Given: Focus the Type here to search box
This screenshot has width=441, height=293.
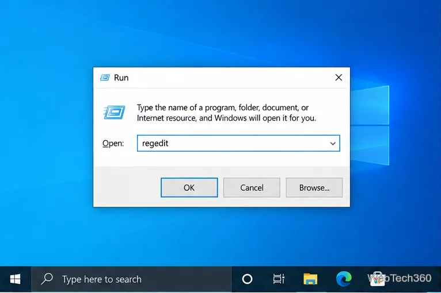Looking at the screenshot, I should click(x=131, y=279).
